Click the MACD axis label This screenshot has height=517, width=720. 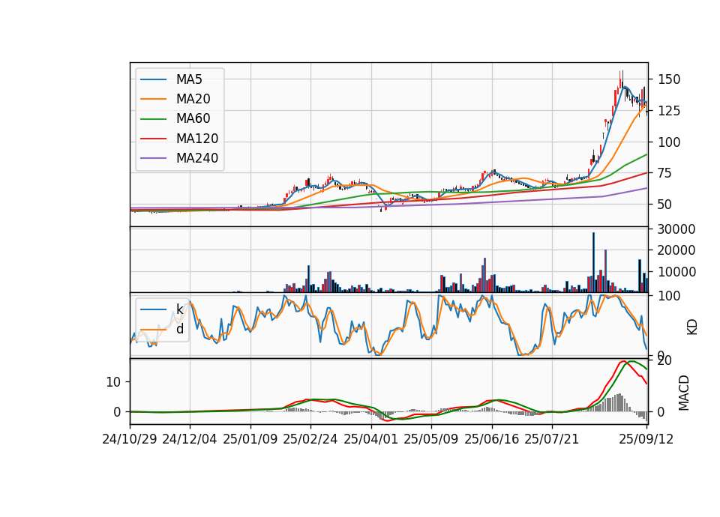[x=684, y=393]
